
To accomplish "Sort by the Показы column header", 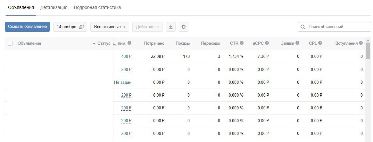I will pos(183,43).
